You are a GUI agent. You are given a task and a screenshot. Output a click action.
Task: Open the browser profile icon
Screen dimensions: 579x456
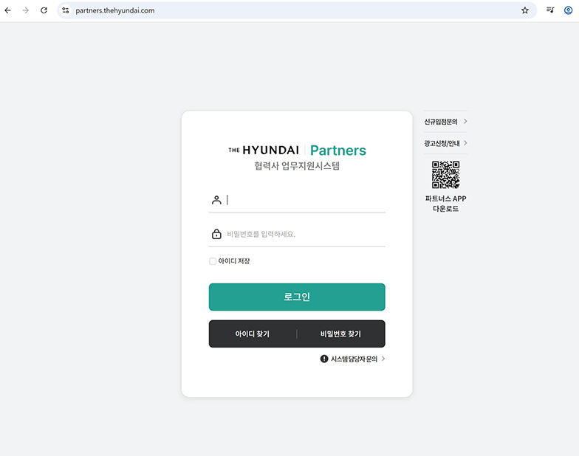click(568, 10)
